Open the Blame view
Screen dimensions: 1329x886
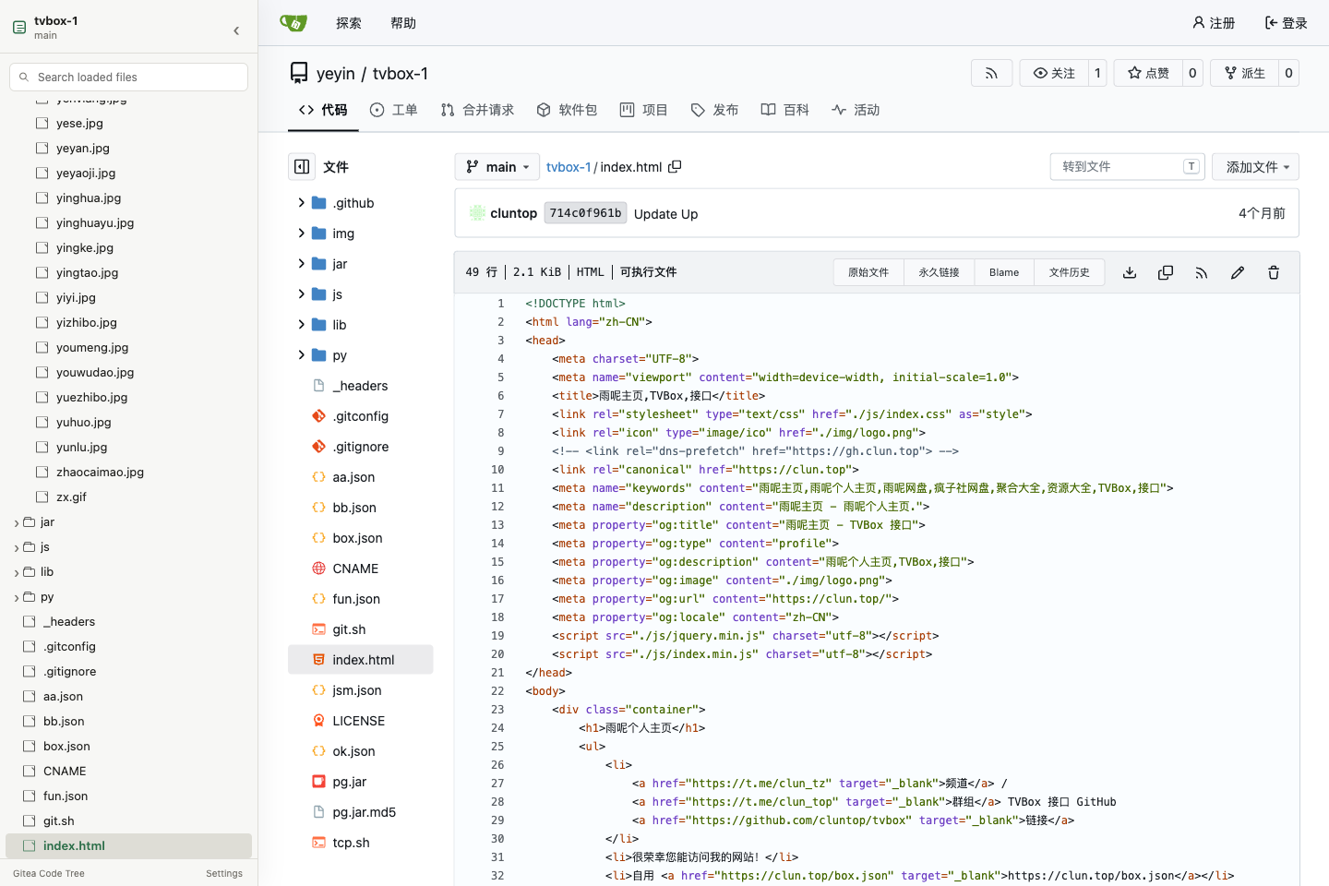(1004, 272)
